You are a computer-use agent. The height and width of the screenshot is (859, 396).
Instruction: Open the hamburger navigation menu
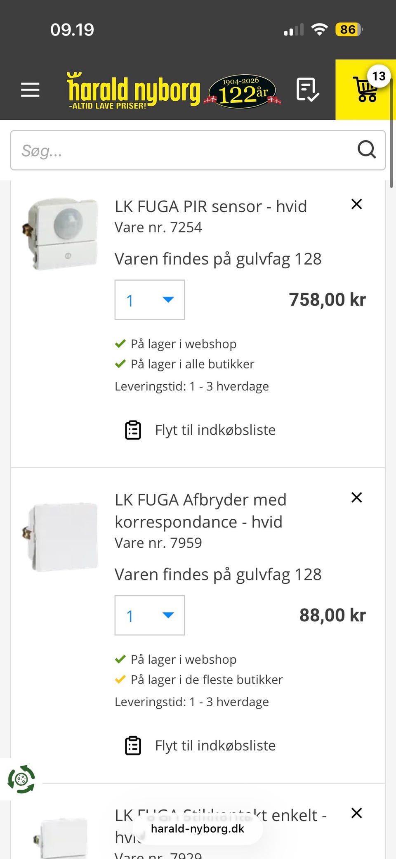pos(30,90)
